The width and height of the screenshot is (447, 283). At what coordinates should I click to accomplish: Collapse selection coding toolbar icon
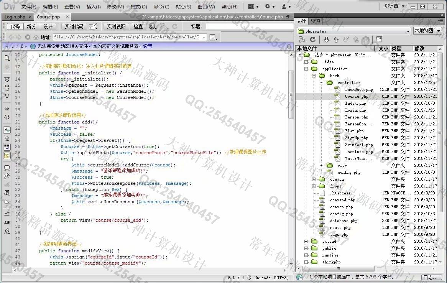7,87
